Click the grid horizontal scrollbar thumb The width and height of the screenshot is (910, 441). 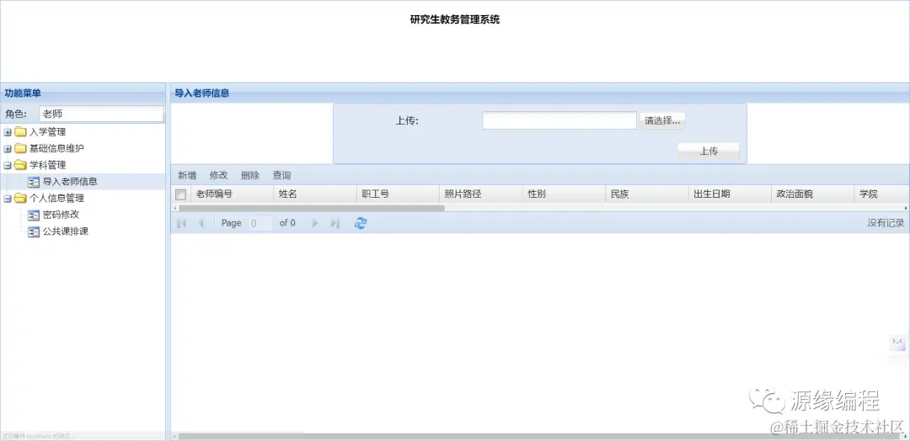click(312, 208)
